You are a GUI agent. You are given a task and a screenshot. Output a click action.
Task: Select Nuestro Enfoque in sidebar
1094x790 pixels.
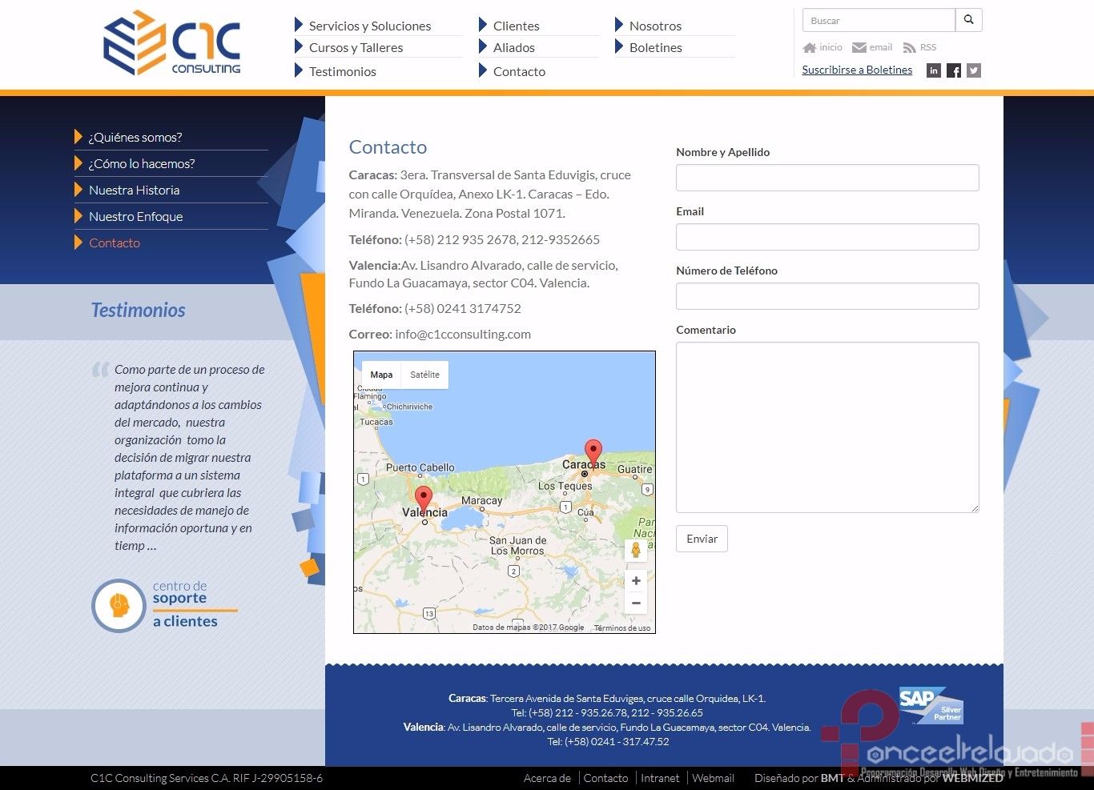point(135,216)
